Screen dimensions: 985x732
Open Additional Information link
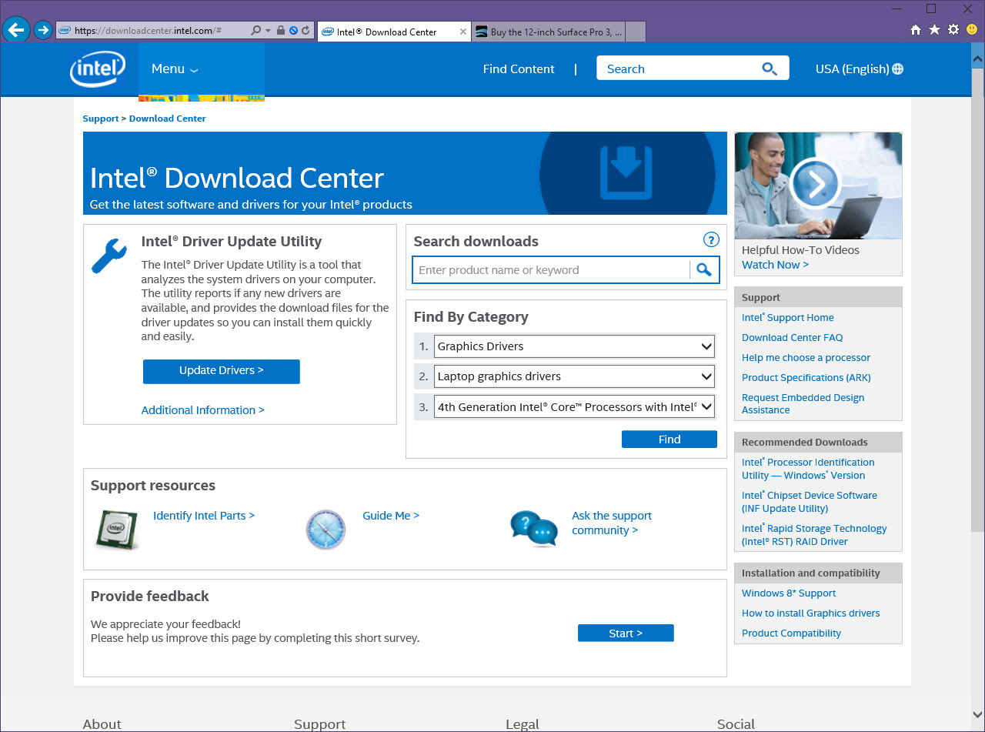[203, 410]
